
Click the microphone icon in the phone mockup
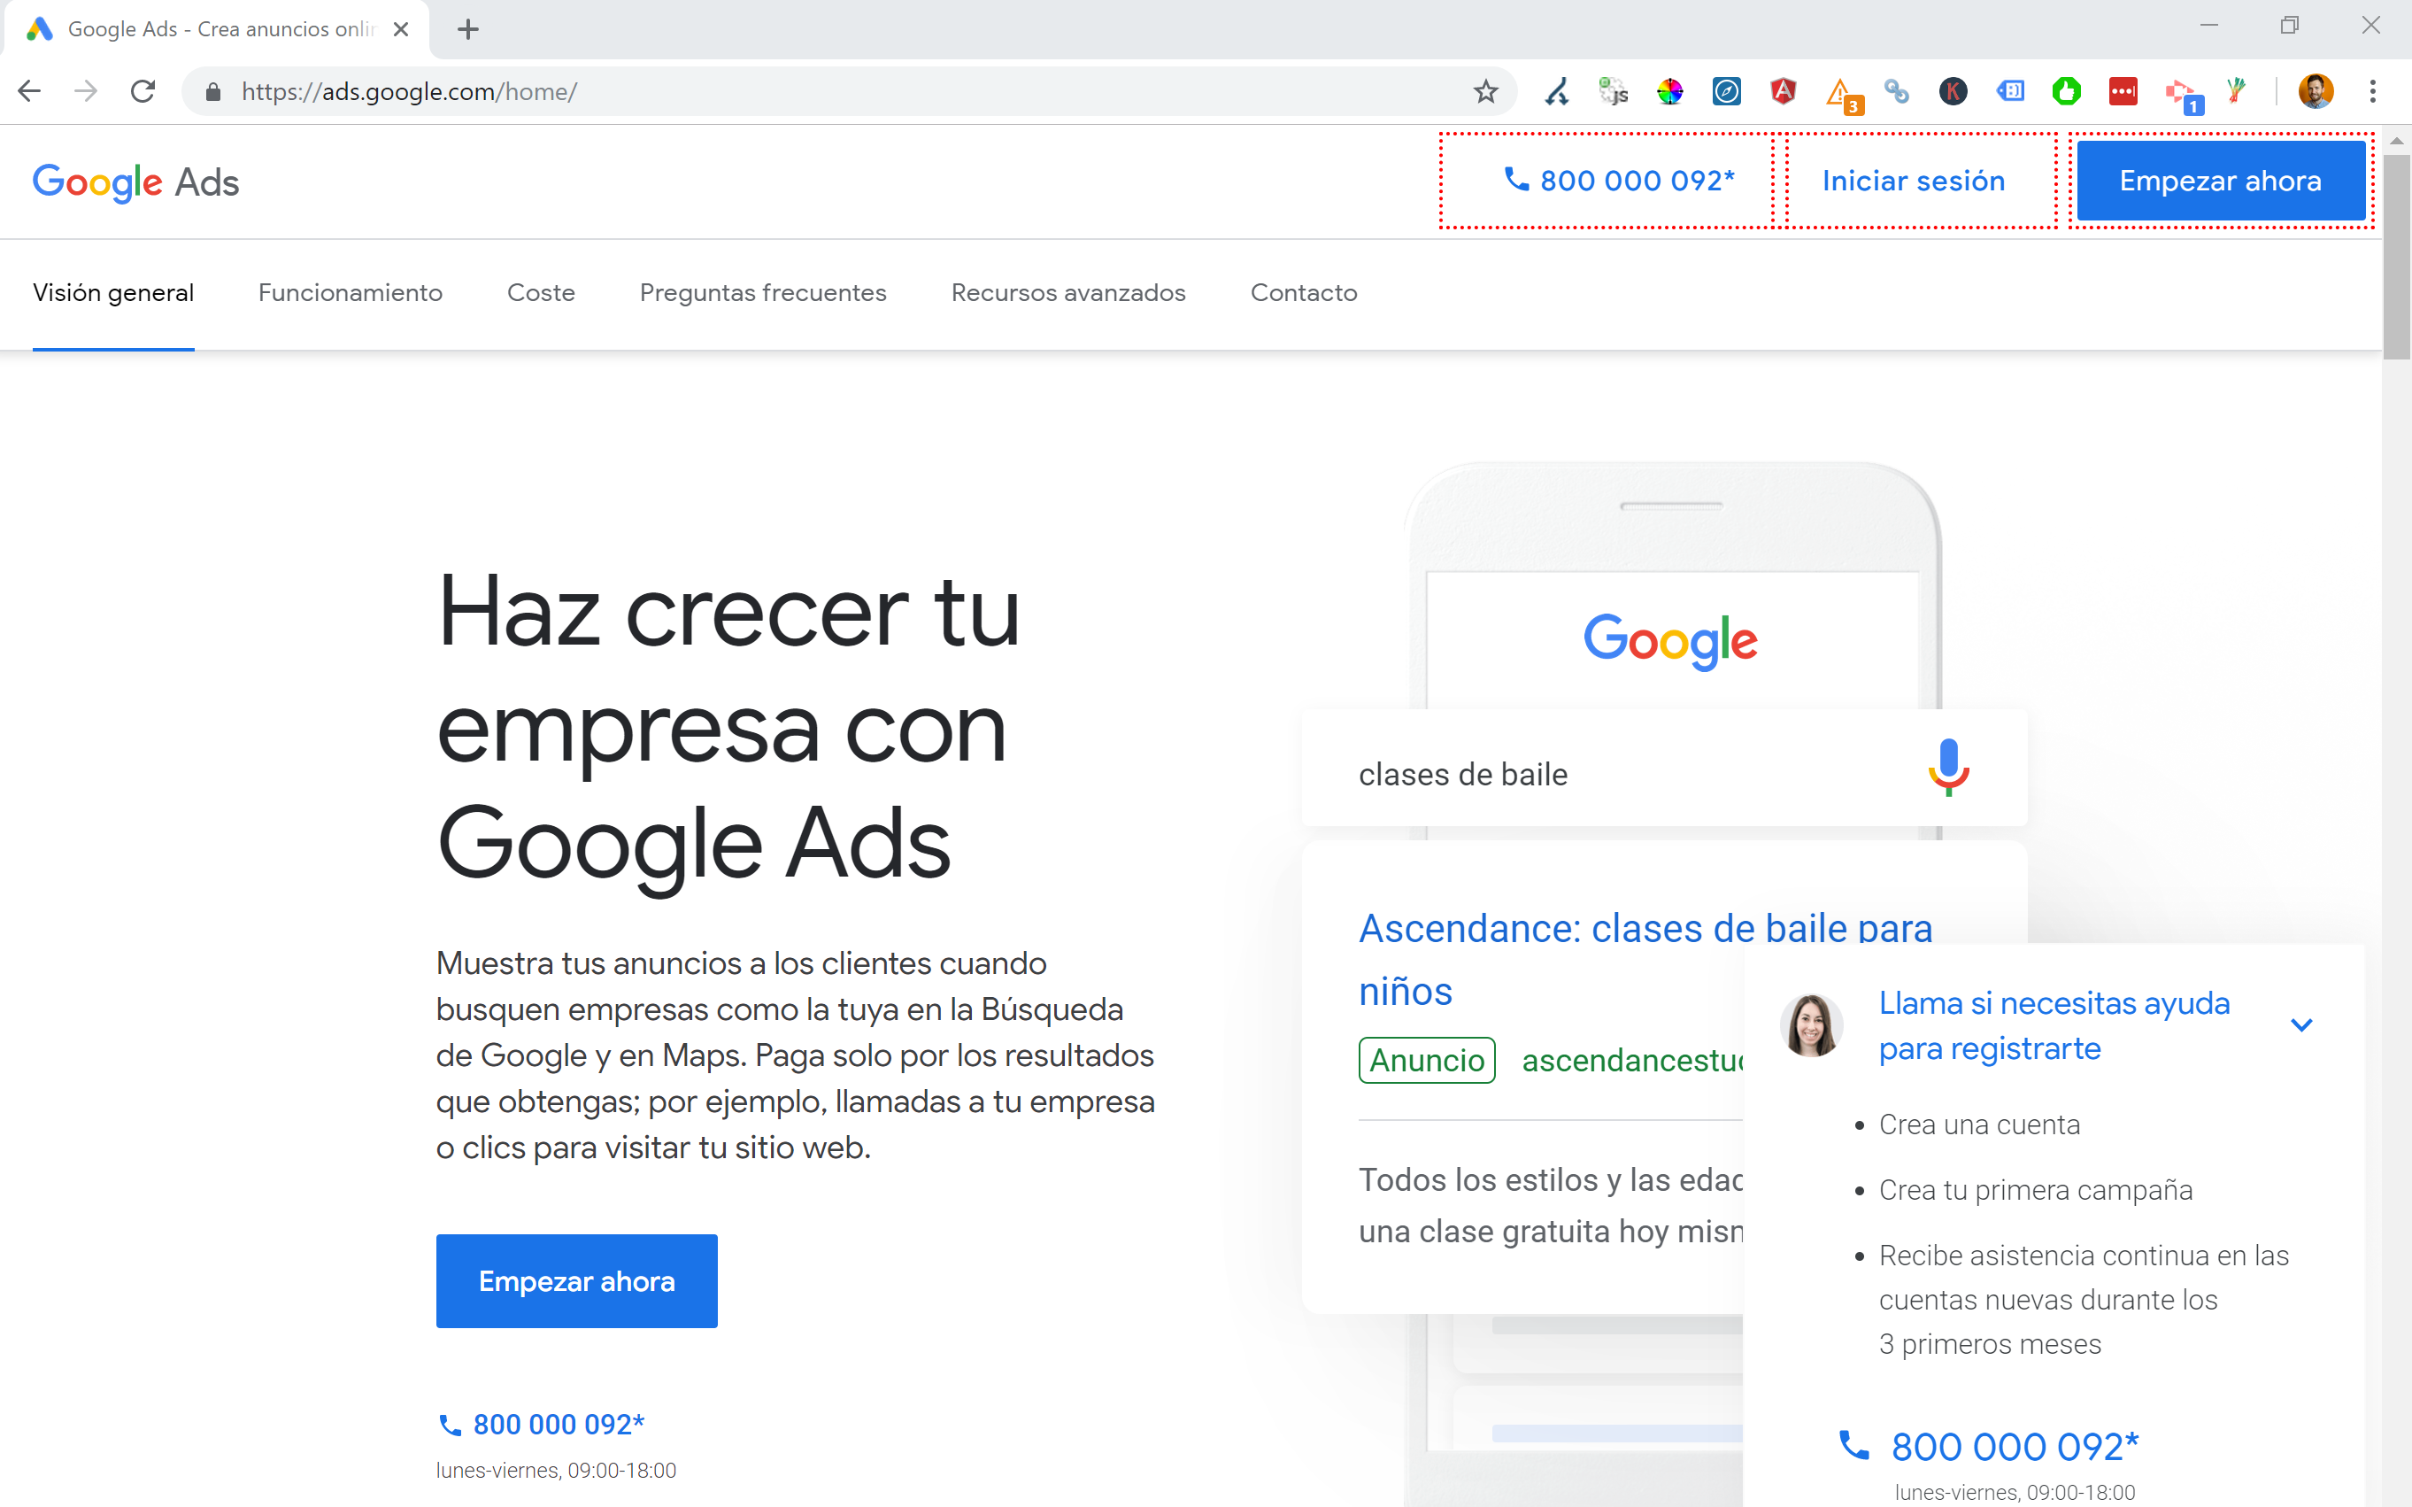[1947, 768]
